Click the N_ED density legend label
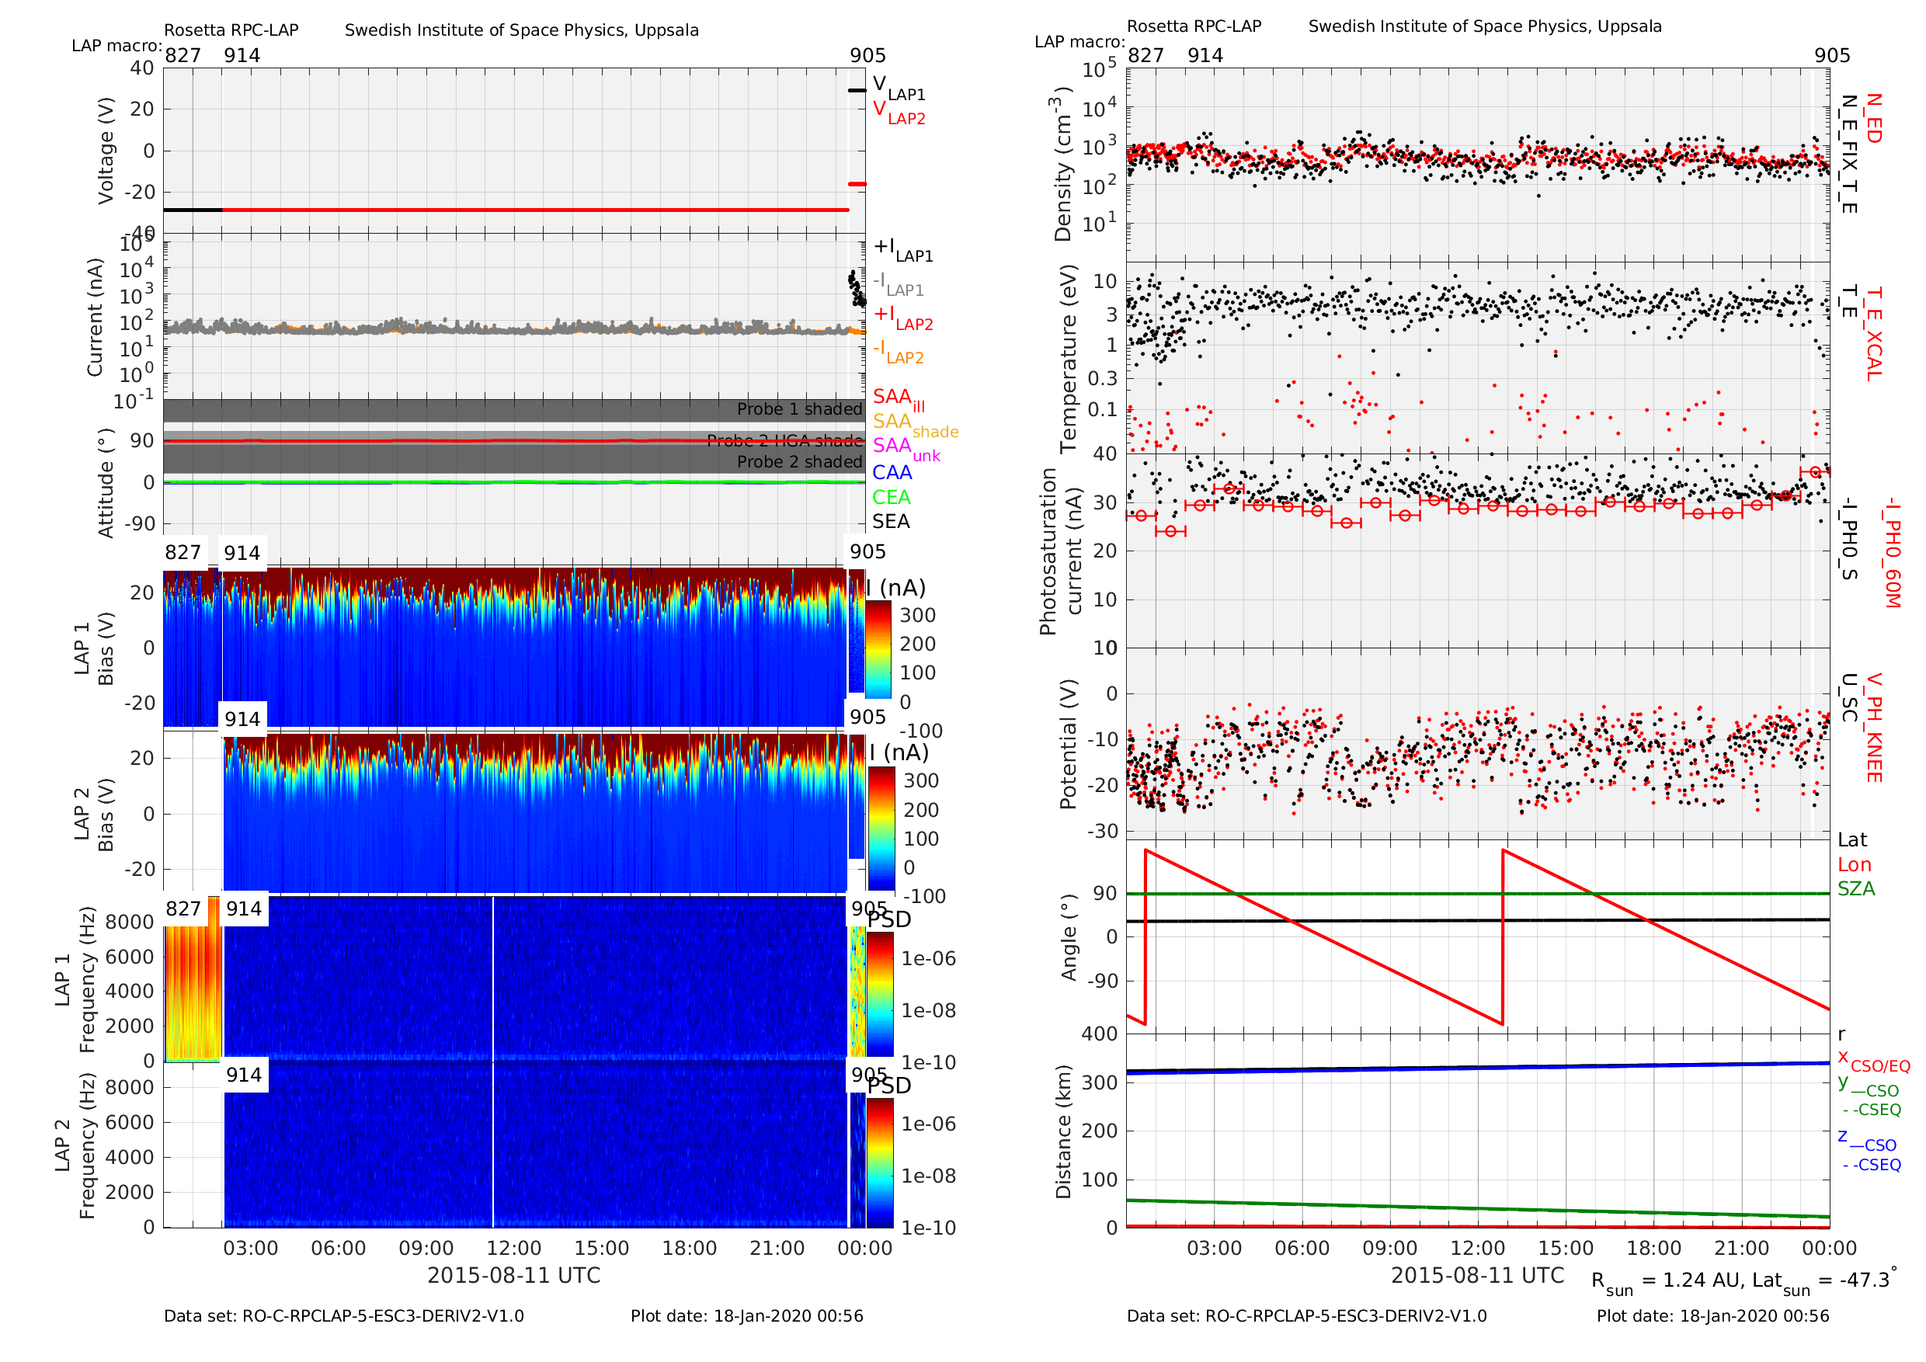This screenshot has height=1362, width=1926. [1873, 118]
